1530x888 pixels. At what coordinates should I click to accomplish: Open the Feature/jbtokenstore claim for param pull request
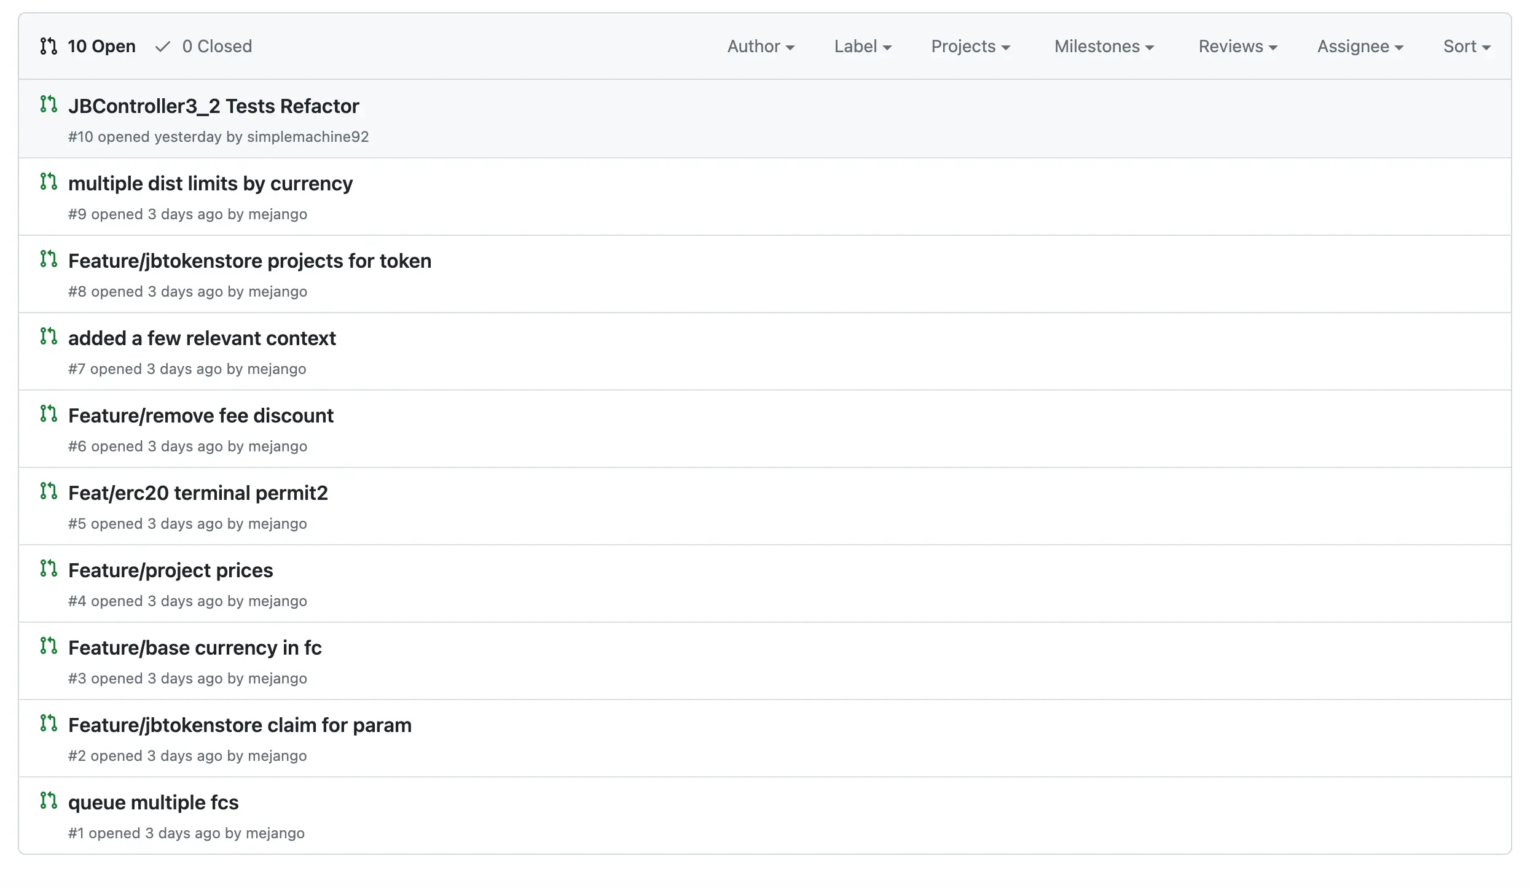coord(240,725)
